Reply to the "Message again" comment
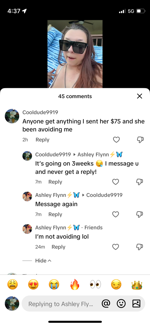Screen dimensions: 150x326 pos(55,214)
